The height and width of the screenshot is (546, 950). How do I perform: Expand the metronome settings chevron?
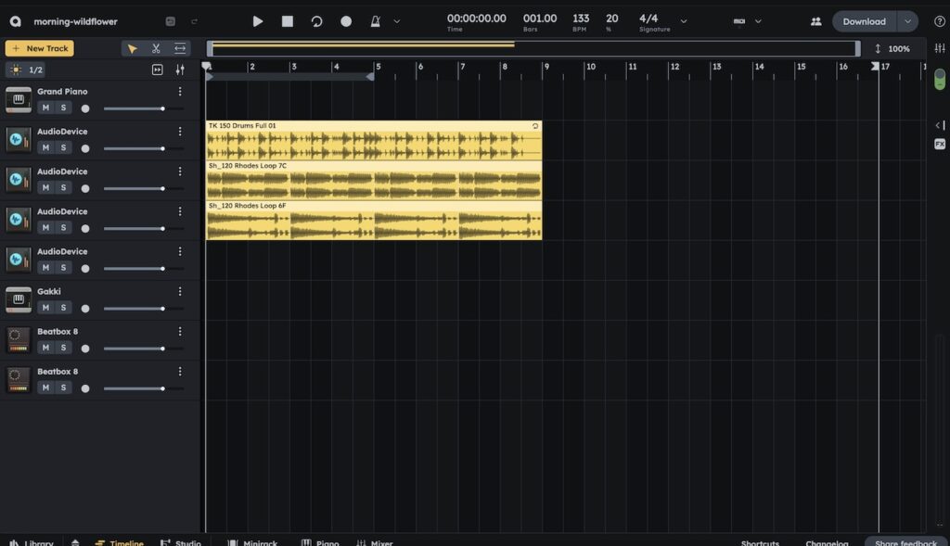point(395,20)
